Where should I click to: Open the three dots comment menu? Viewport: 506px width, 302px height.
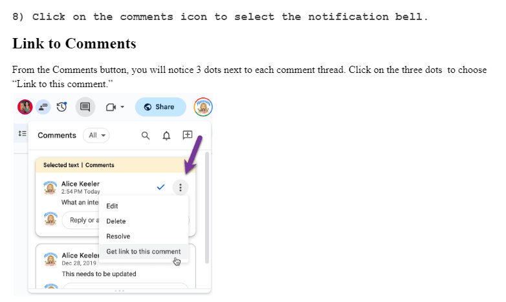pyautogui.click(x=181, y=187)
